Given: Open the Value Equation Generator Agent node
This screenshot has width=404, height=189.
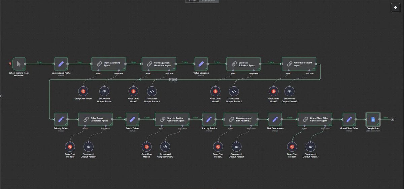Looking at the screenshot, I should tap(159, 64).
